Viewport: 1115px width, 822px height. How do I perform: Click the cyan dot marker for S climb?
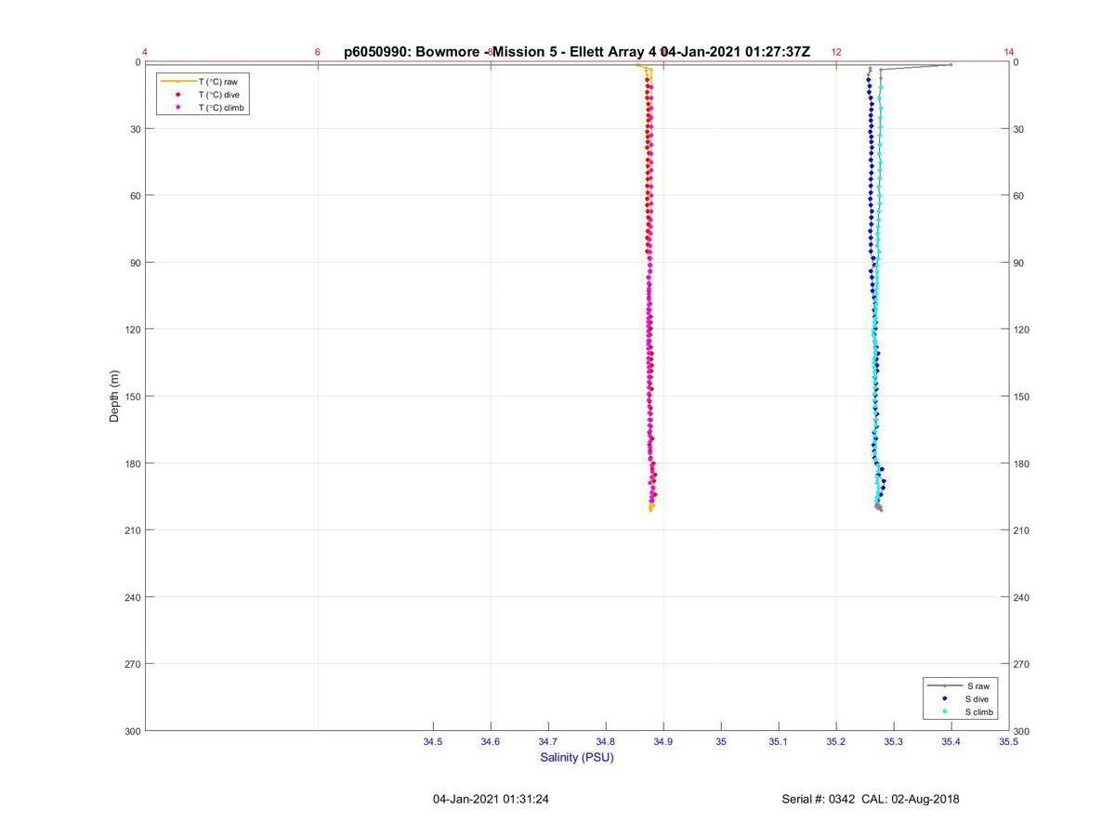click(944, 711)
